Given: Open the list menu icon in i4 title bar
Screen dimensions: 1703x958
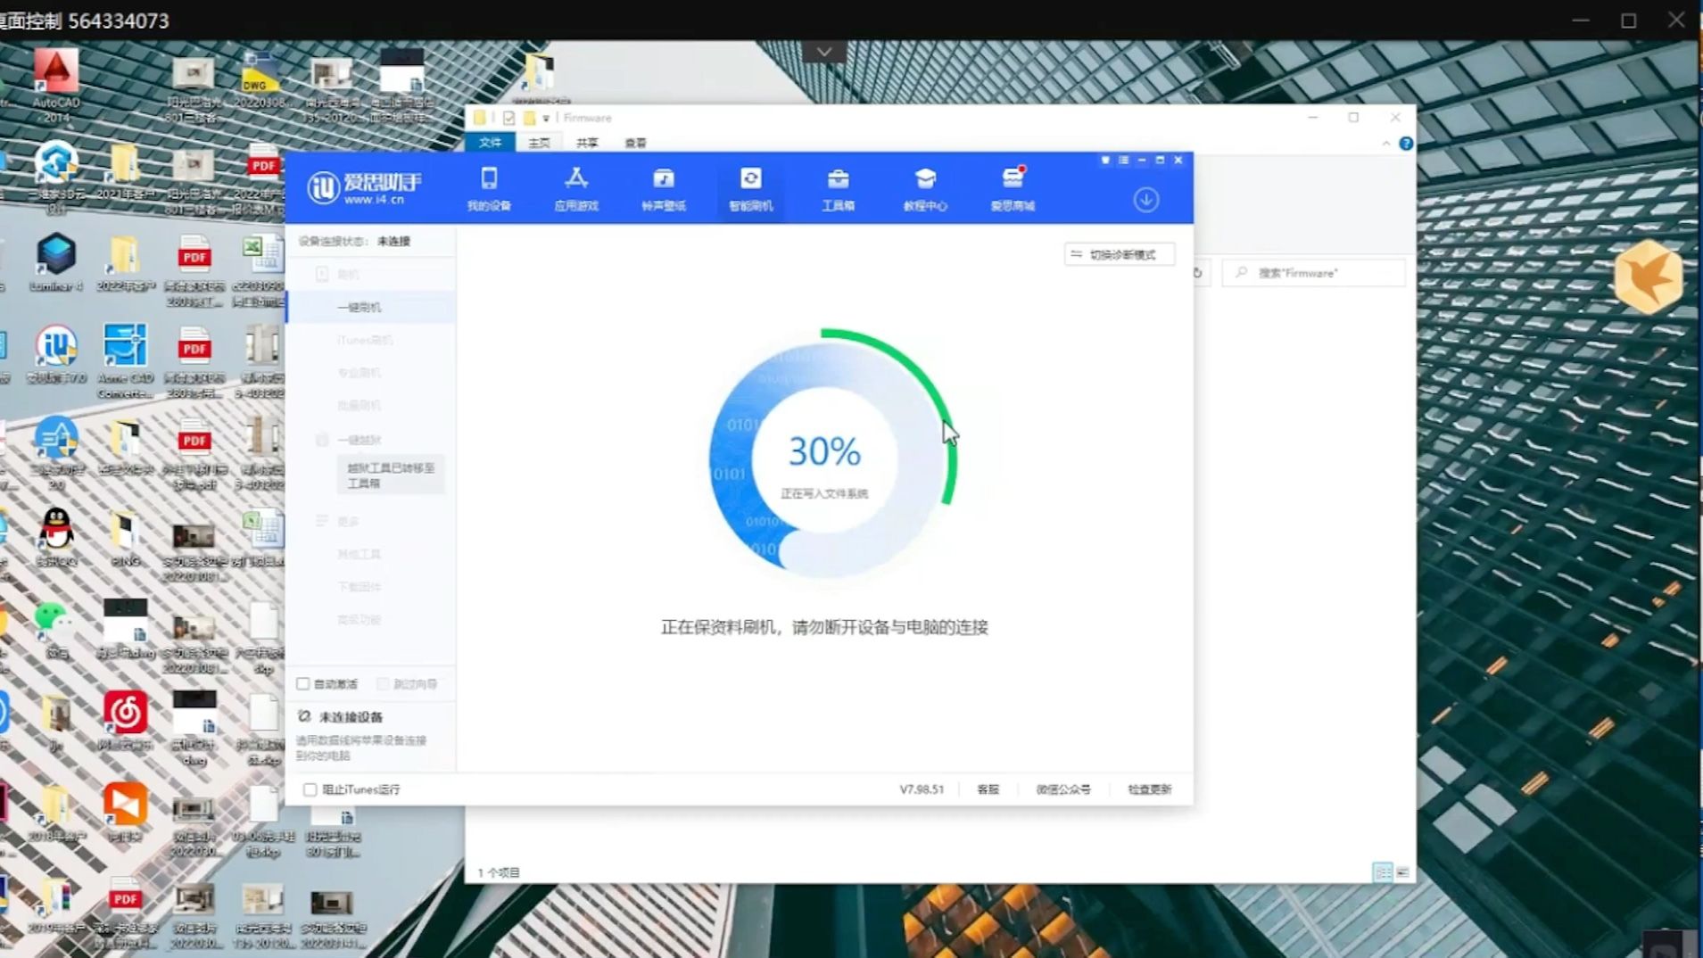Looking at the screenshot, I should [1124, 161].
